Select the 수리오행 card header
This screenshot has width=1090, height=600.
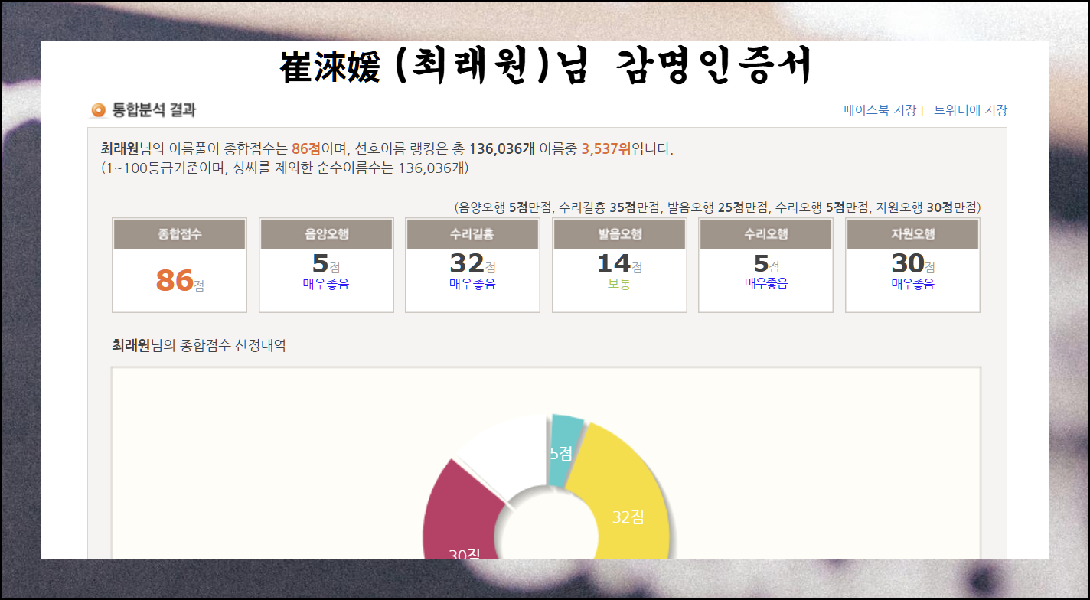765,234
